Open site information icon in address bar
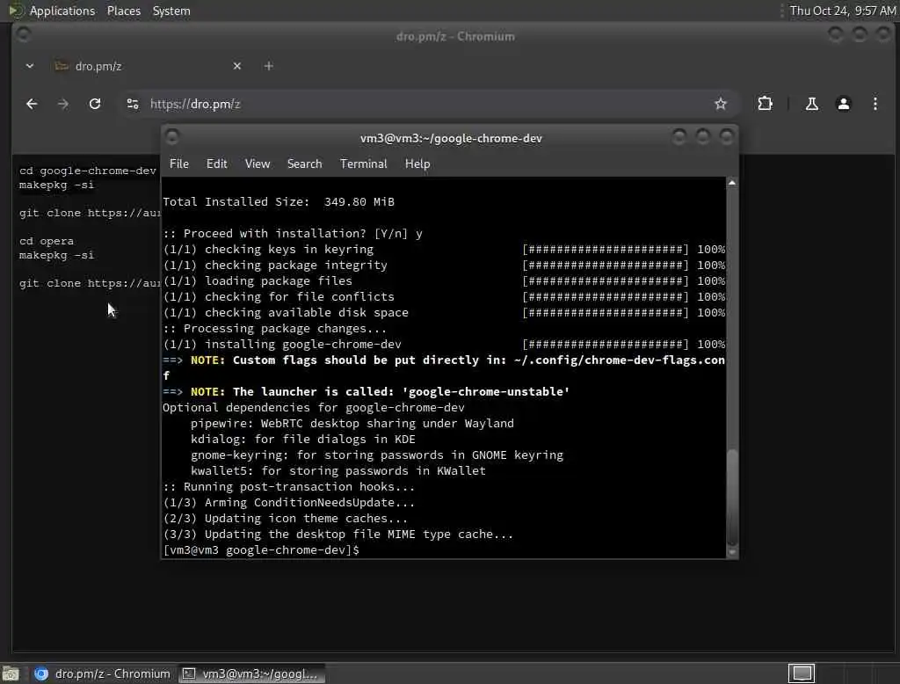The image size is (900, 684). [133, 104]
